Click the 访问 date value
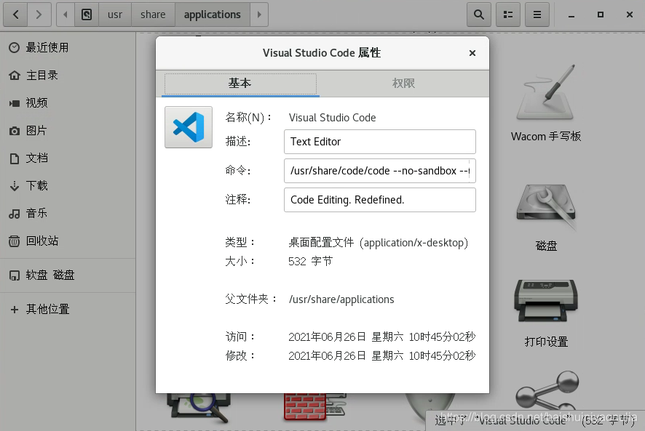Image resolution: width=645 pixels, height=431 pixels. 381,337
